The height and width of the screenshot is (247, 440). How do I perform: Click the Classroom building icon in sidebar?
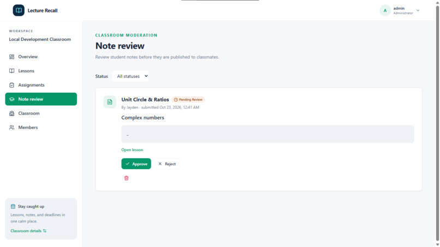pyautogui.click(x=11, y=113)
